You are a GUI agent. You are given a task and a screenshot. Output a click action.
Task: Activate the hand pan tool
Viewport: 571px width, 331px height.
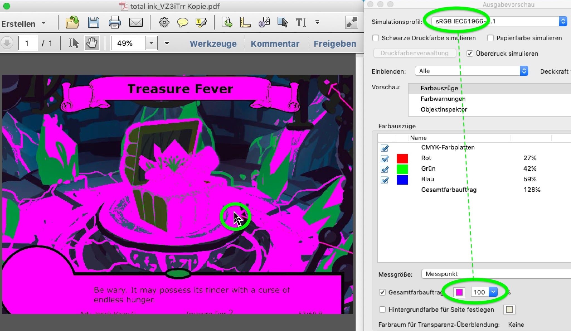92,43
